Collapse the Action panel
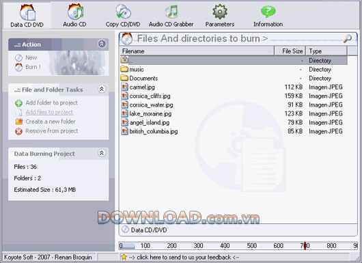The image size is (362, 263). [102, 44]
